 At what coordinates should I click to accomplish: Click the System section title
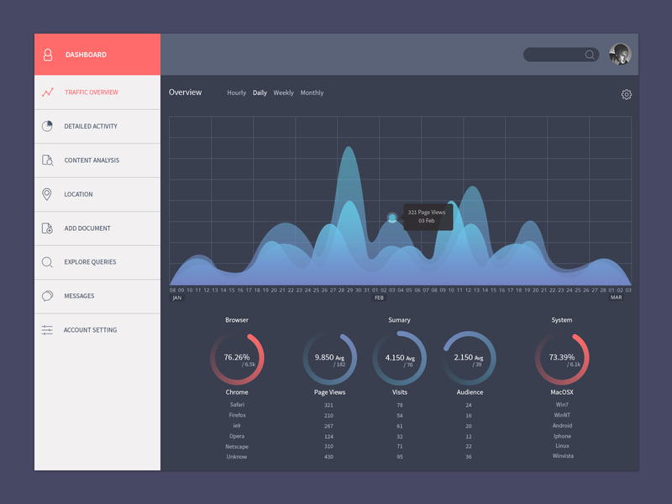[562, 320]
